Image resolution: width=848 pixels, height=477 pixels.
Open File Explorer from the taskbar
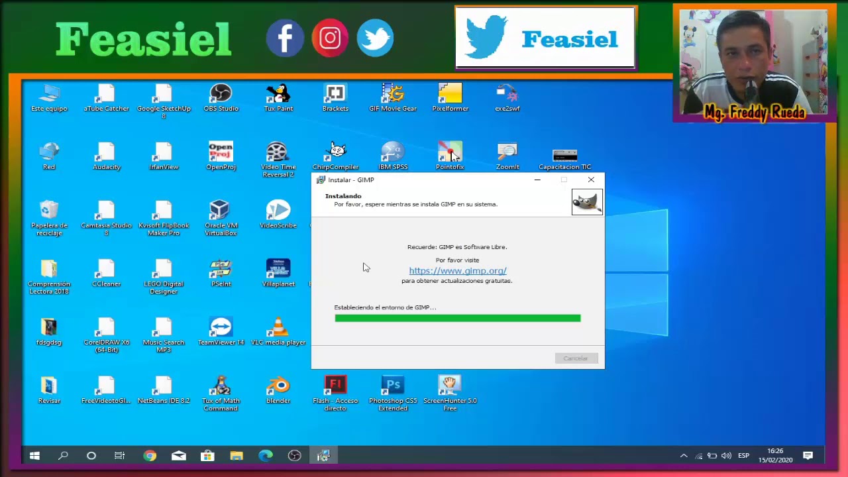[x=237, y=456]
